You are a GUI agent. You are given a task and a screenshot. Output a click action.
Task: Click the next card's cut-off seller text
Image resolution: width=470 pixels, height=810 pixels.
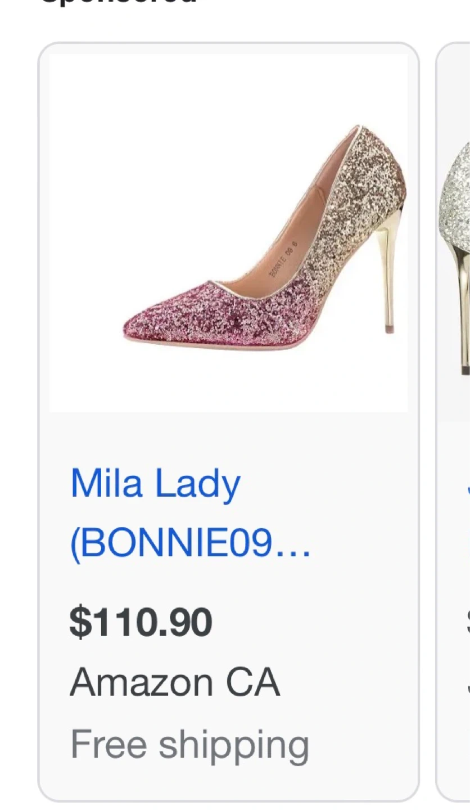[x=468, y=683]
